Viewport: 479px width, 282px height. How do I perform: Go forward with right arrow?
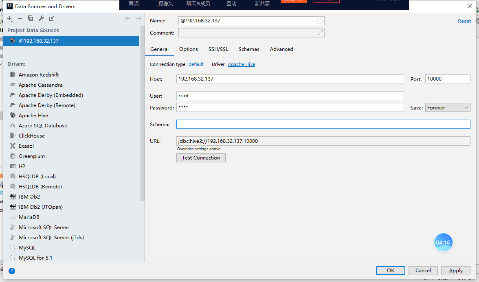138,18
